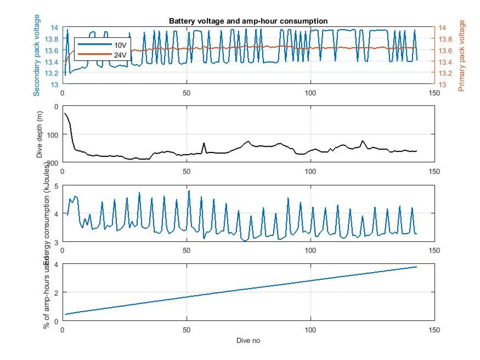Click the "Dive depth (m)" axis label
This screenshot has width=480, height=360.
[x=39, y=134]
